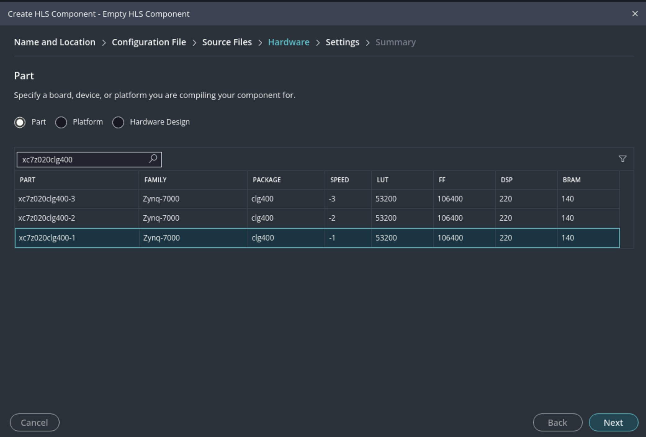Image resolution: width=646 pixels, height=437 pixels.
Task: Select the Hardware step in the breadcrumb
Action: [289, 42]
